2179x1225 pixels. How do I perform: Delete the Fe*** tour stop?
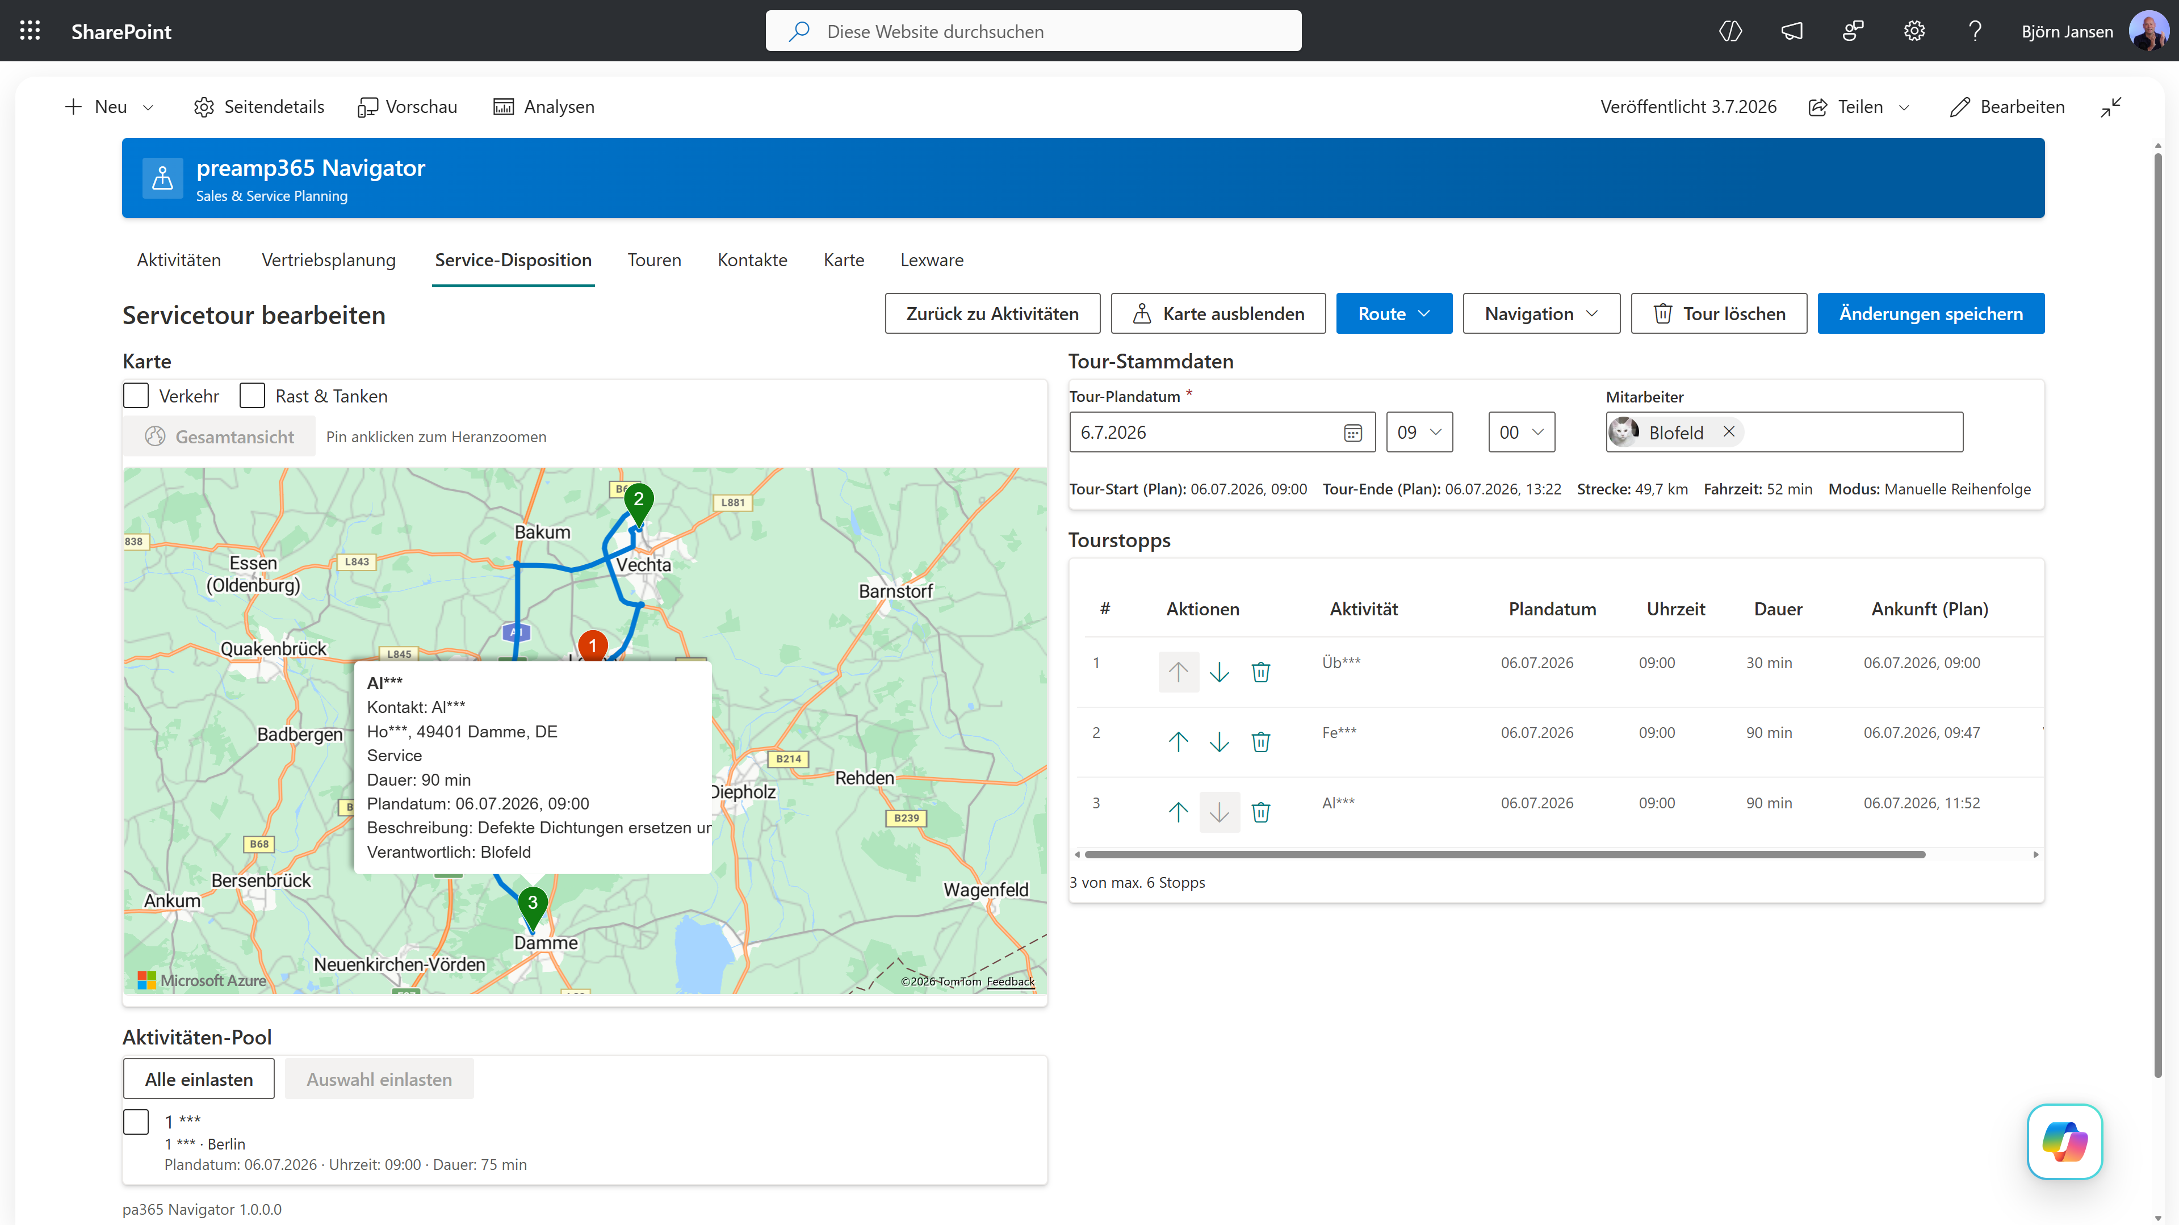(1260, 742)
